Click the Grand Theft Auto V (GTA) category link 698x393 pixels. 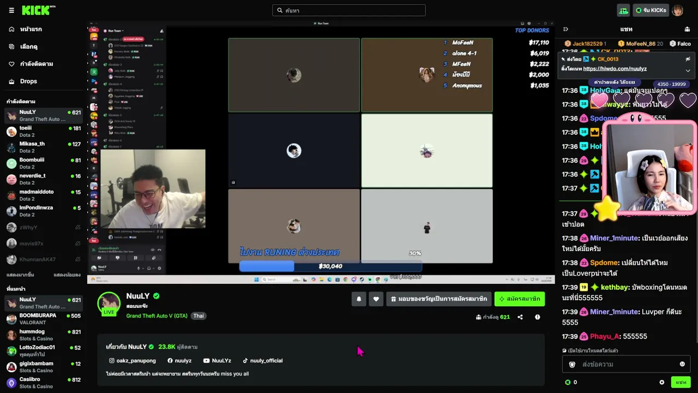[157, 316]
